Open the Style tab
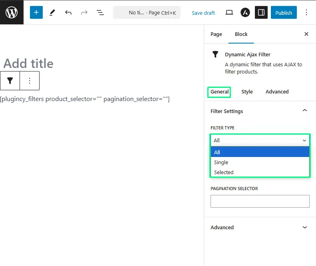The width and height of the screenshot is (316, 266). (x=247, y=92)
